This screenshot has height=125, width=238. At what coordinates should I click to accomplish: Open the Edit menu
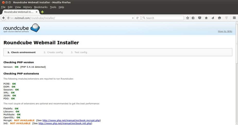pyautogui.click(x=10, y=7)
